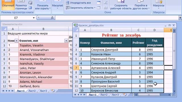This screenshot has height=102, width=182.
Task: Click Excel icon in Кружок_декабрь title bar
Action: [x=76, y=25]
